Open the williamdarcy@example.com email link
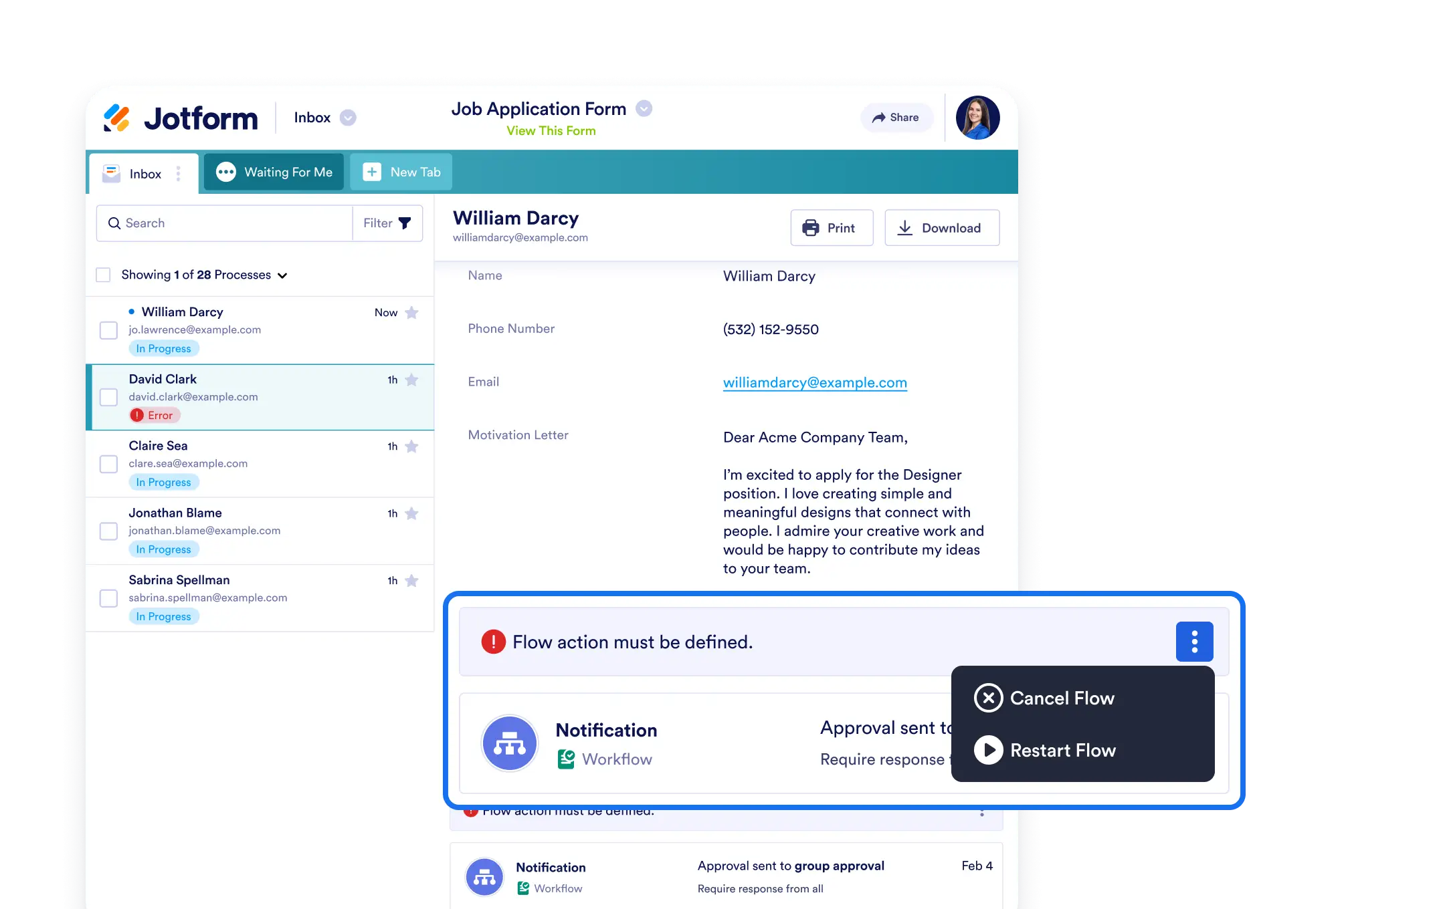This screenshot has height=909, width=1445. [x=815, y=382]
